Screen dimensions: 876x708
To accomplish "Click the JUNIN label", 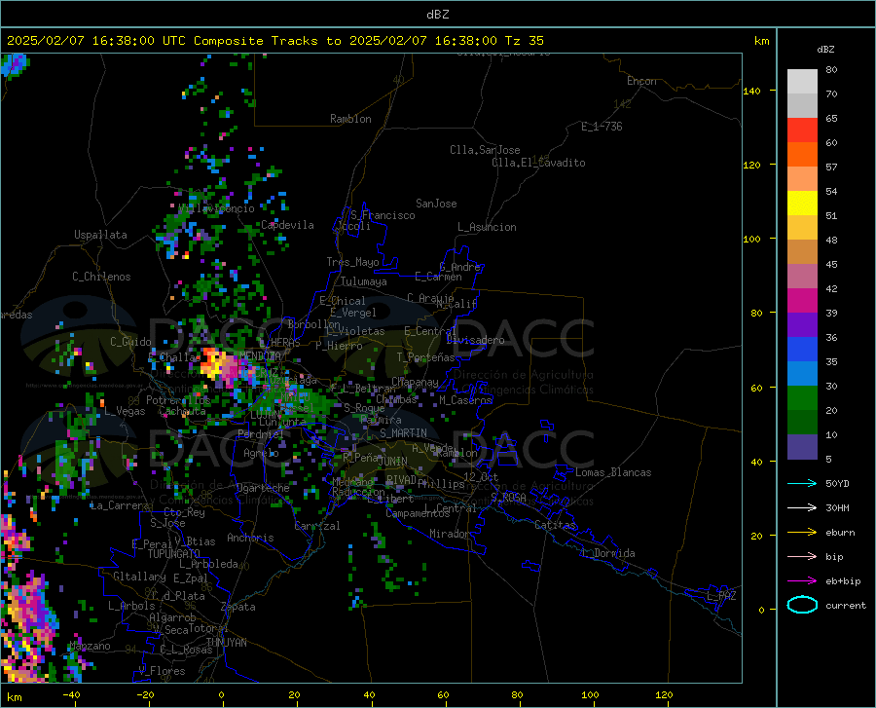I will click(x=393, y=462).
